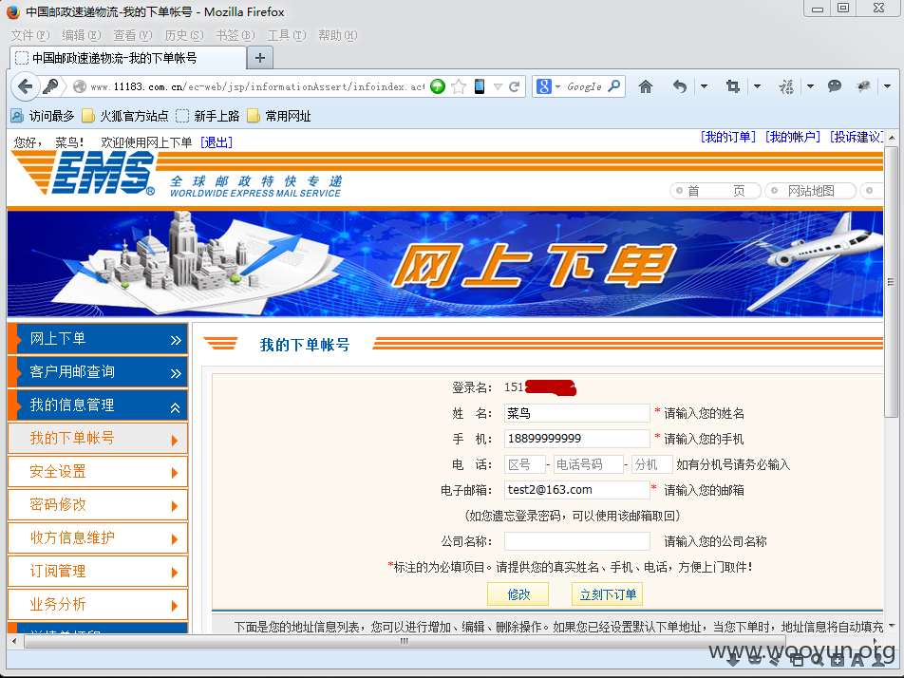
Task: Select 业务分析 in sidebar
Action: click(98, 604)
